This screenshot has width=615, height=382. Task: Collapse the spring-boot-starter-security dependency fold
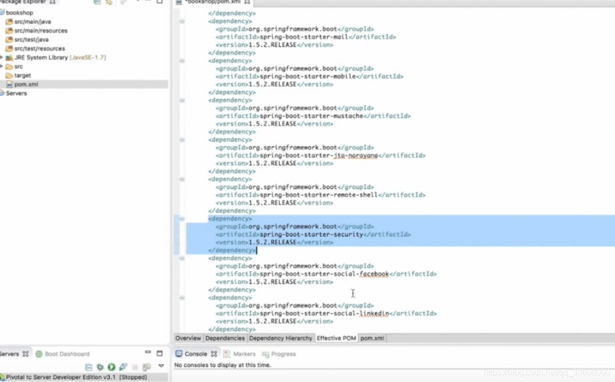pyautogui.click(x=182, y=219)
